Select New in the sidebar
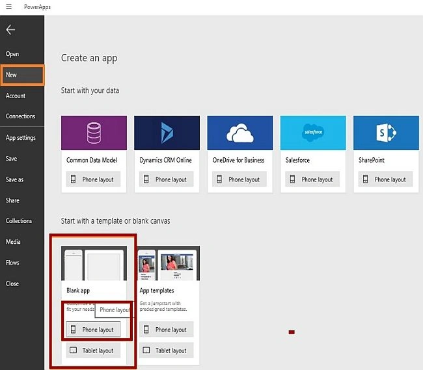 point(22,75)
